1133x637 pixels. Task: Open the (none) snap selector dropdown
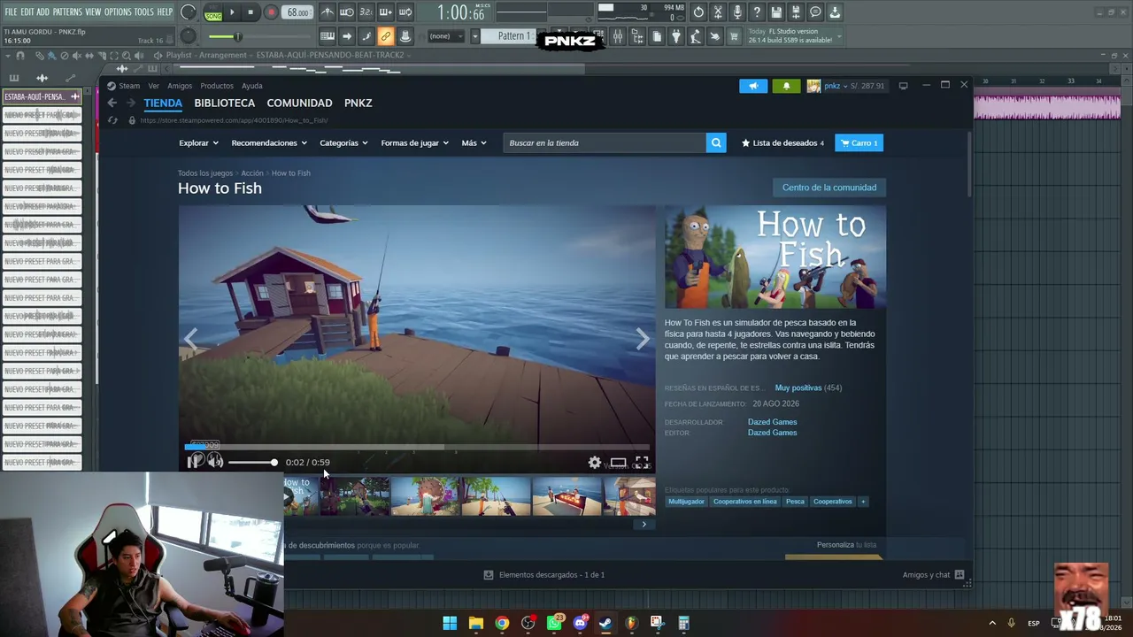point(446,36)
